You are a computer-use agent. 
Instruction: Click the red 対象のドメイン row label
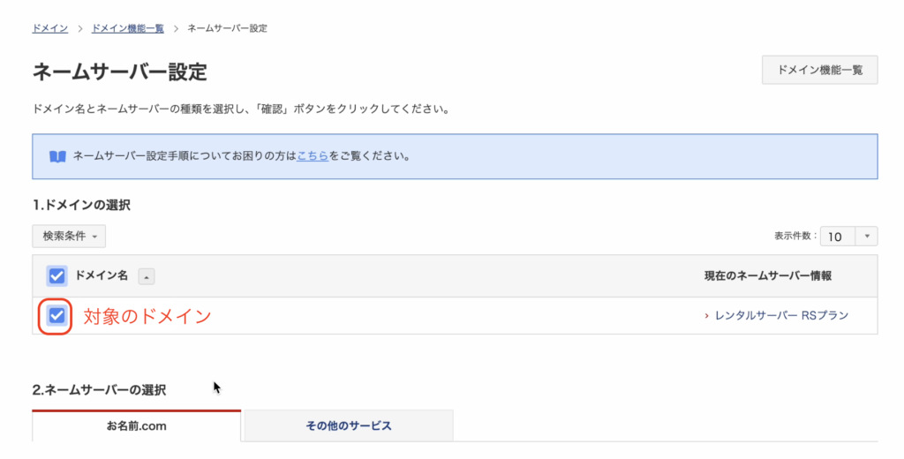tap(147, 316)
